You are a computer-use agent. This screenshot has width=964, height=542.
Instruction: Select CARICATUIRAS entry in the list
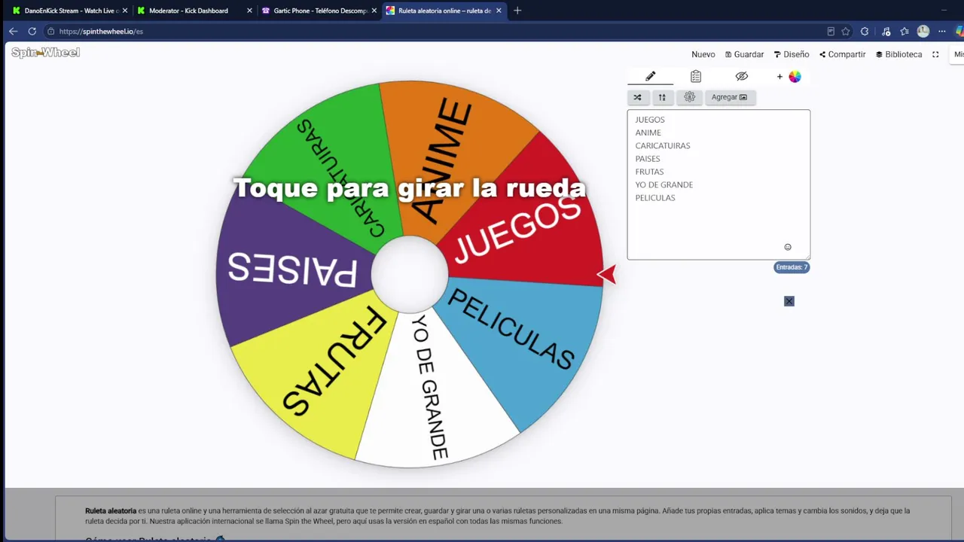(x=663, y=145)
